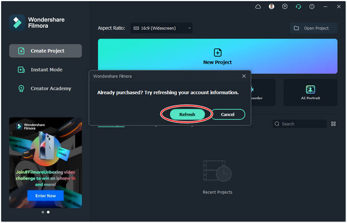Image resolution: width=347 pixels, height=223 pixels.
Task: Open the support headset icon
Action: (298, 6)
